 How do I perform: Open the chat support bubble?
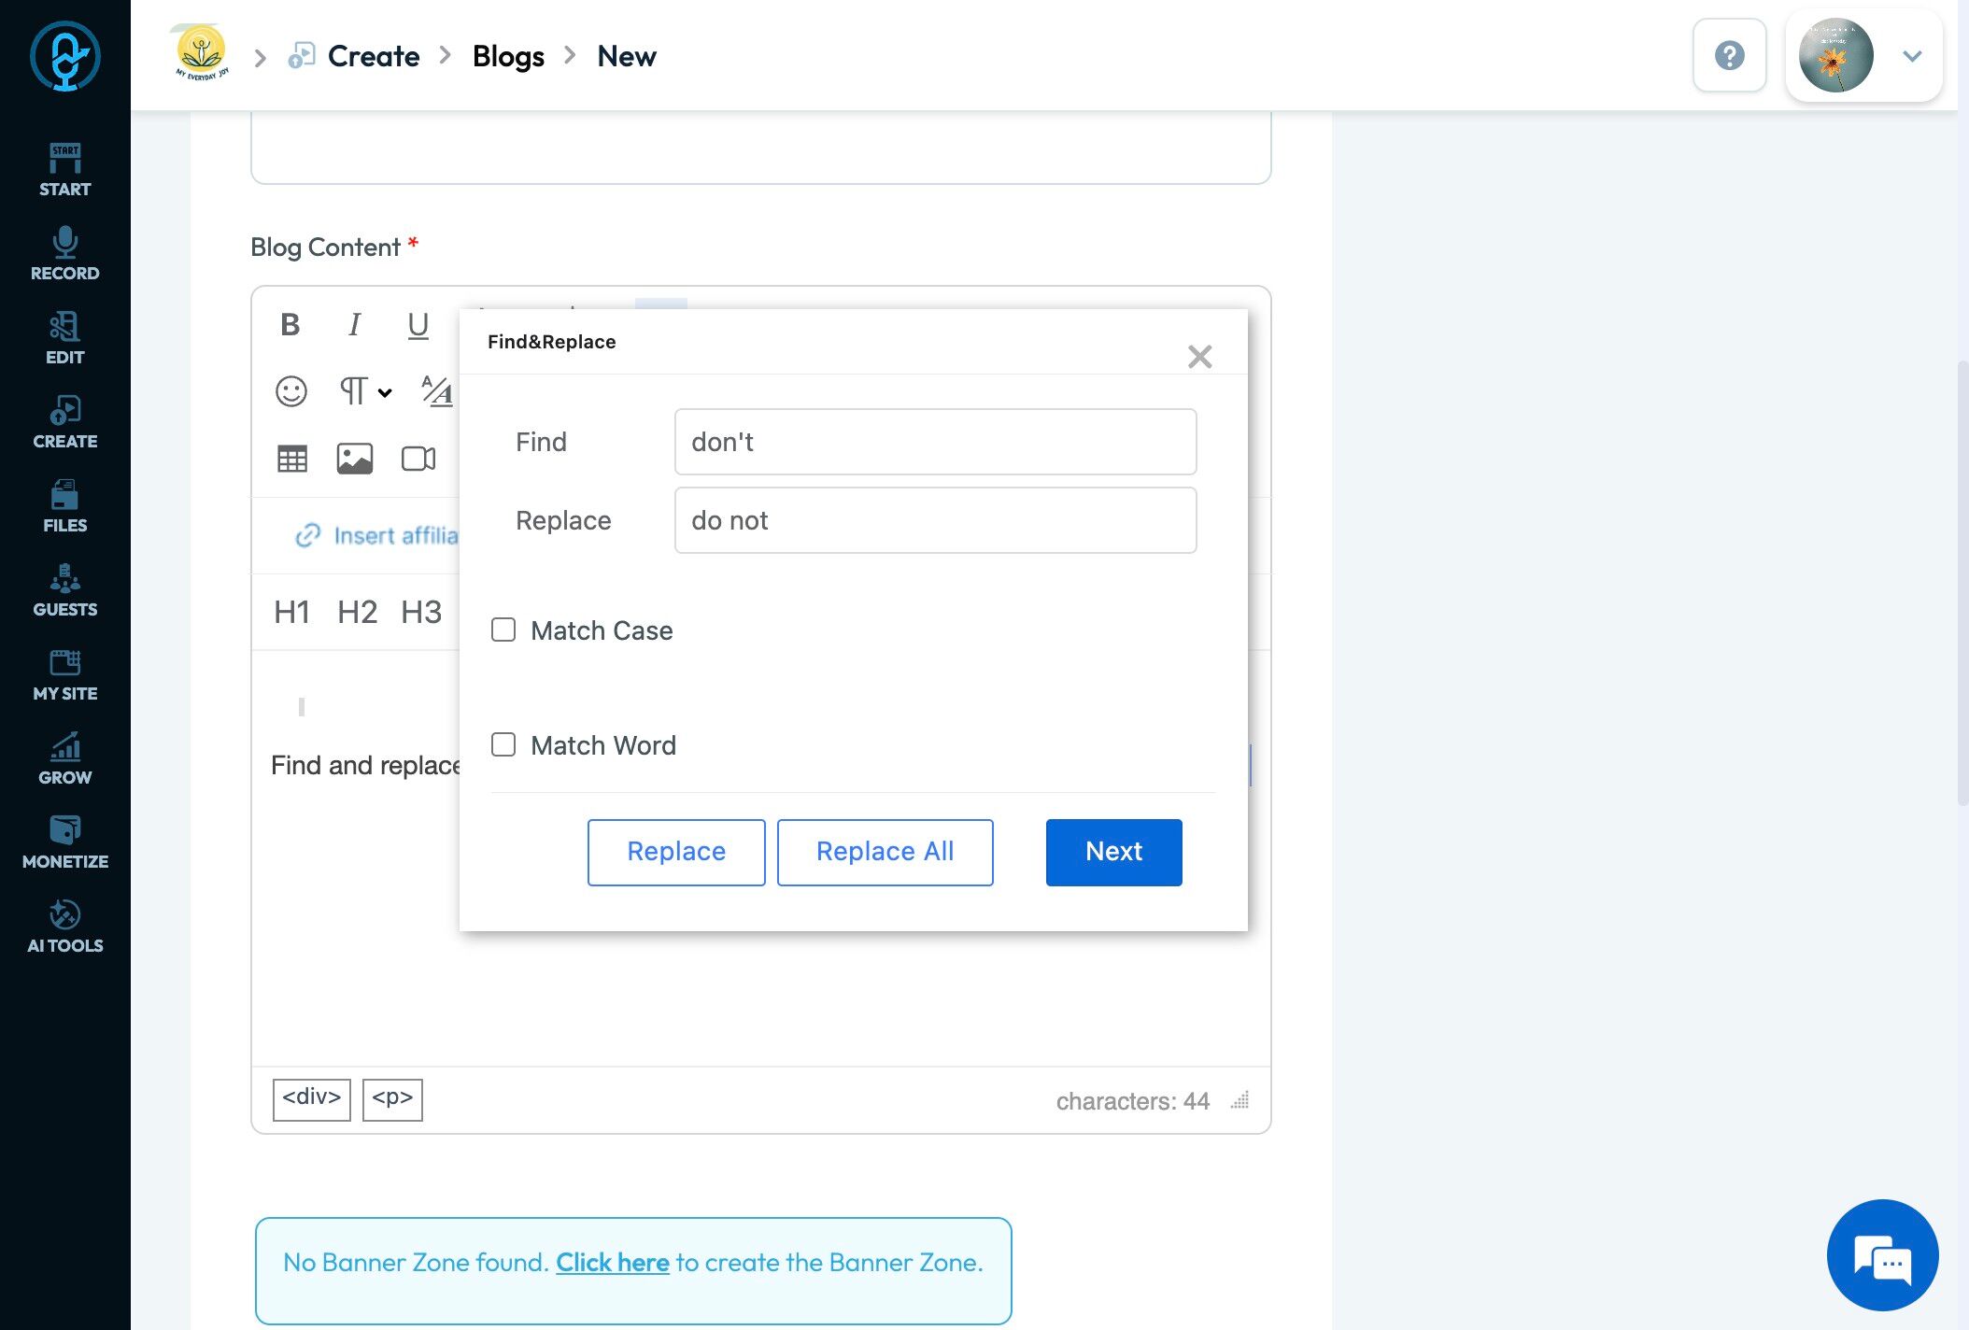[x=1881, y=1255]
